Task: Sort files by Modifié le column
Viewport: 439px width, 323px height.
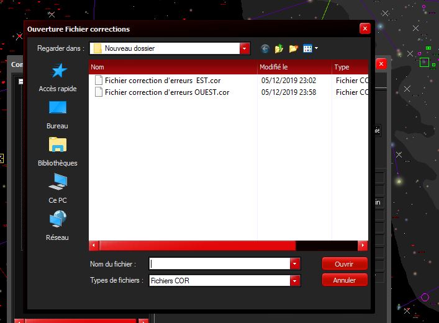Action: [294, 67]
